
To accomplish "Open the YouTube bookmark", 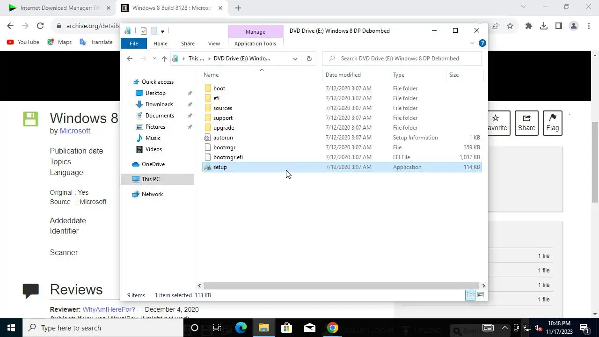I will pyautogui.click(x=23, y=42).
